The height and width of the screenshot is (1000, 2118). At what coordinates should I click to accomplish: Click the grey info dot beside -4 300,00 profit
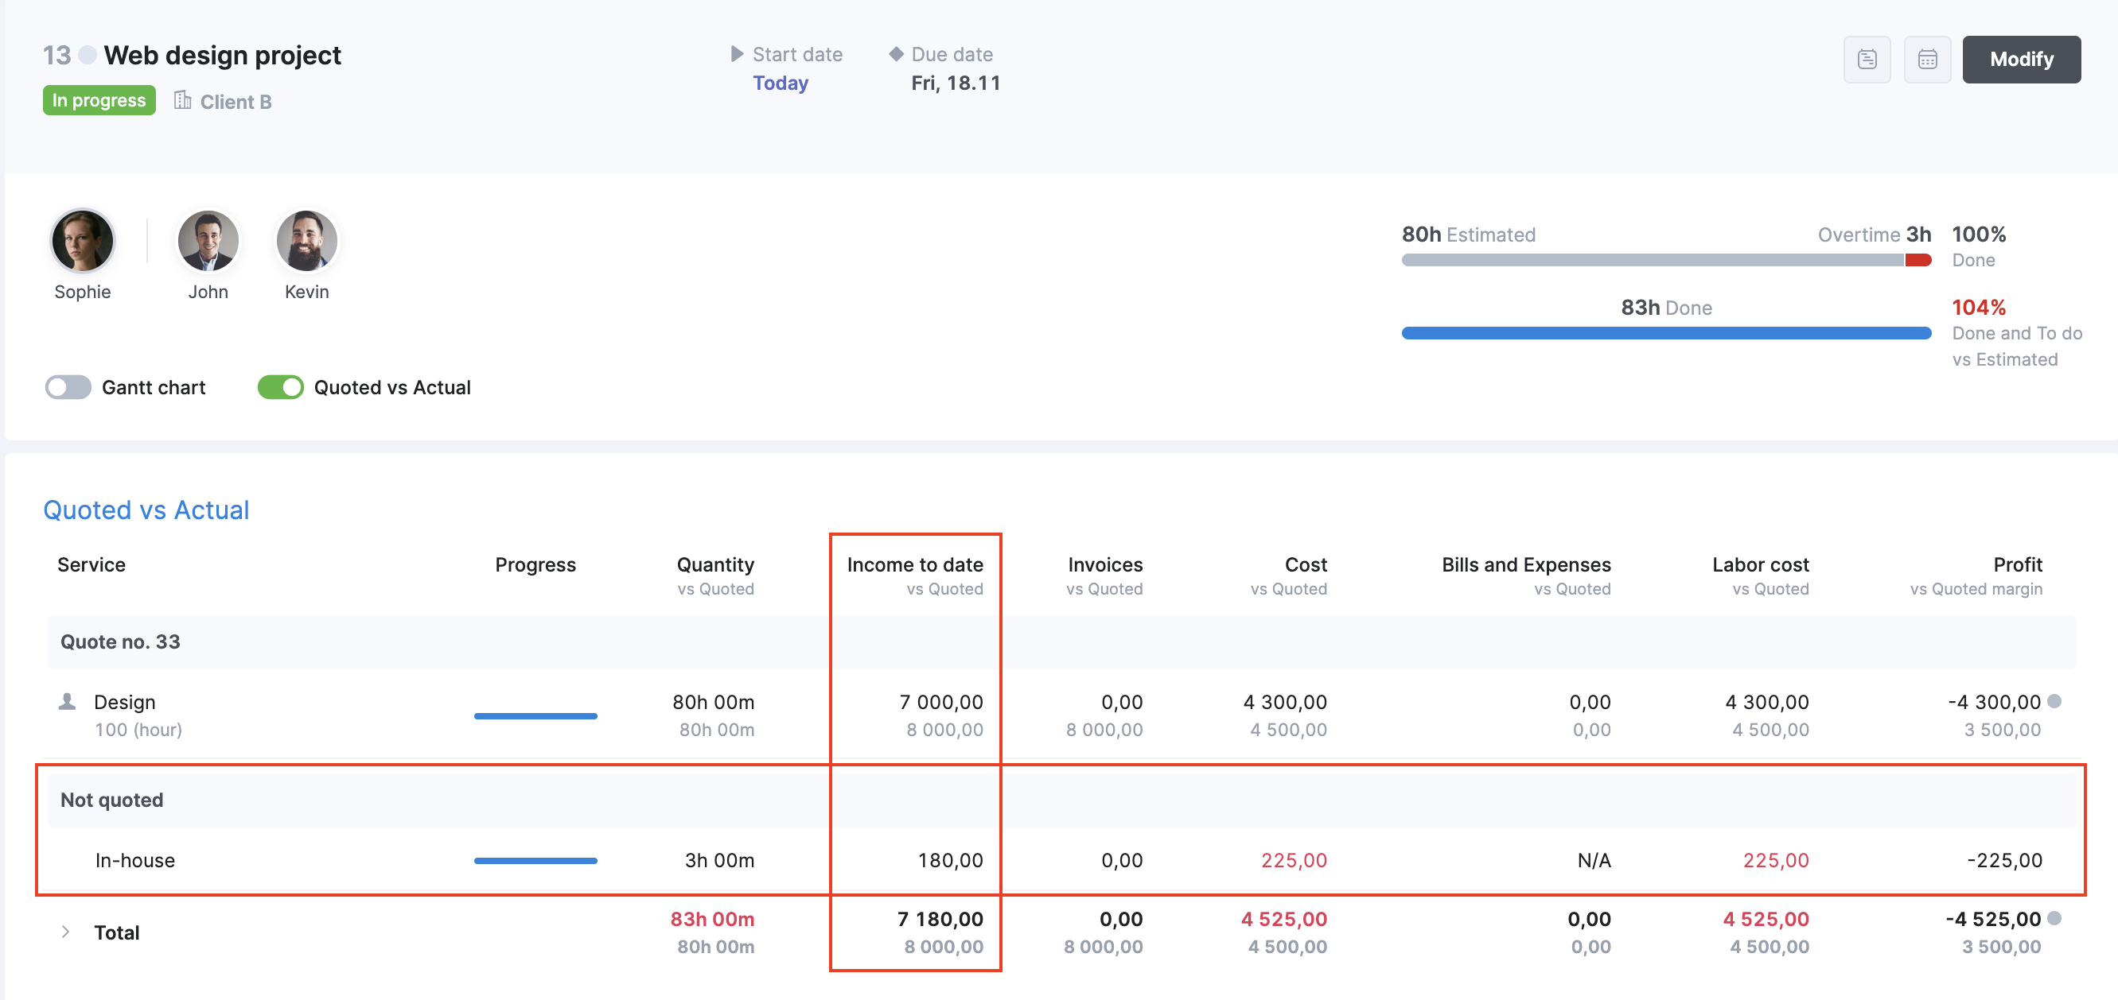2054,701
